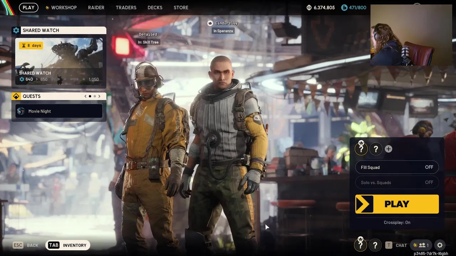456x256 pixels.
Task: Open the TAB Inventory button
Action: click(68, 245)
